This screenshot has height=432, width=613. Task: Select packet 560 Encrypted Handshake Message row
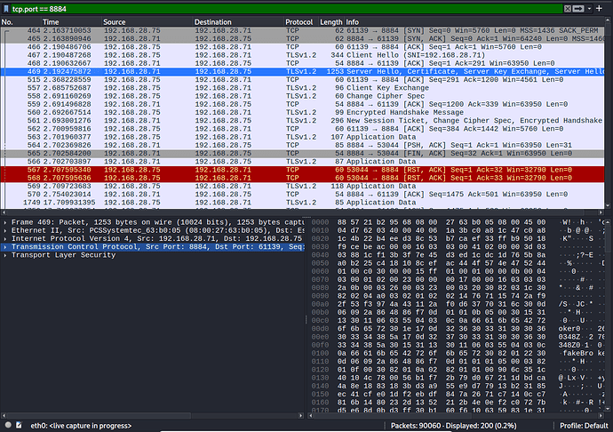click(x=302, y=113)
